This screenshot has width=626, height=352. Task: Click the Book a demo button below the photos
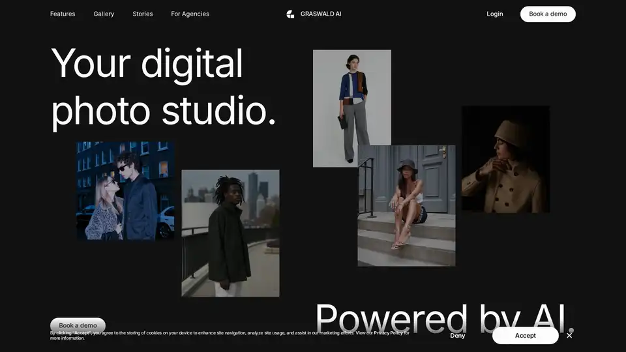78,325
